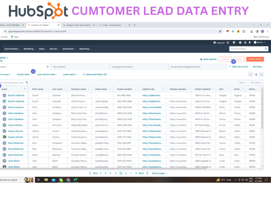Open Mail app in the taskbar
This screenshot has height=203, width=271.
(x=53, y=180)
